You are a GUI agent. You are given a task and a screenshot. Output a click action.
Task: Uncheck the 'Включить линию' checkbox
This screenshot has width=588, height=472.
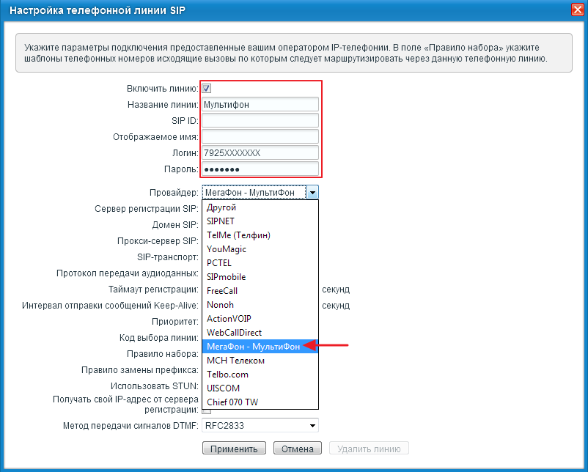coord(207,89)
